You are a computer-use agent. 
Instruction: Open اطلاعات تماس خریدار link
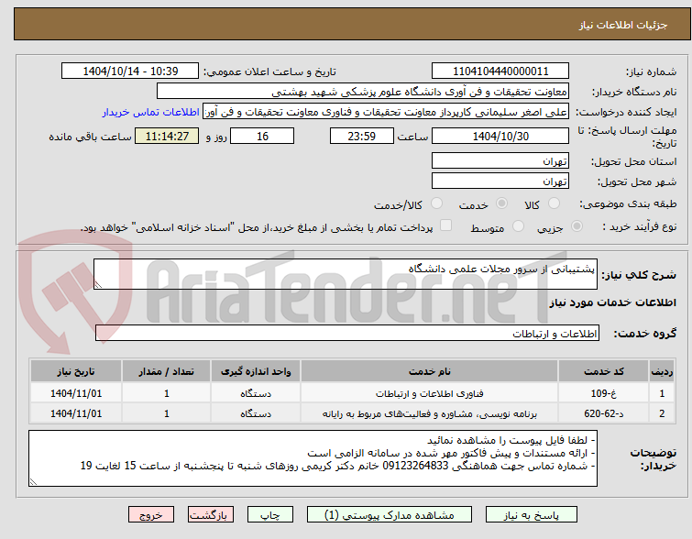click(x=151, y=112)
